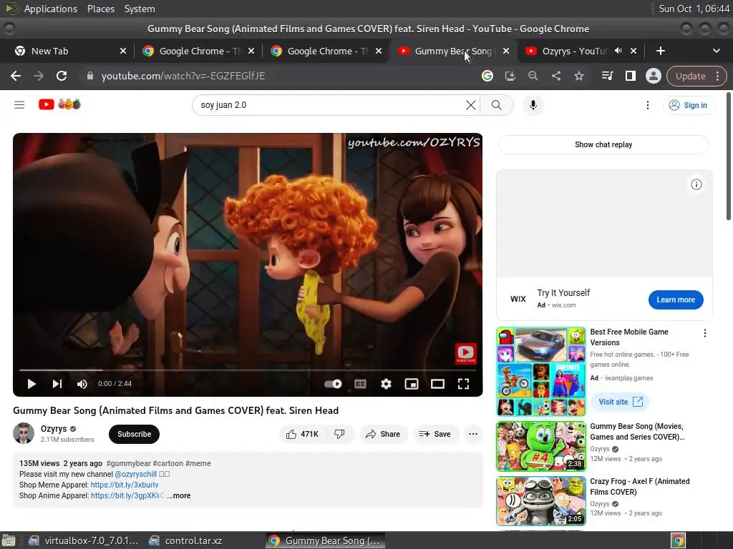
Task: Toggle the autoplay switch in player
Action: click(333, 384)
